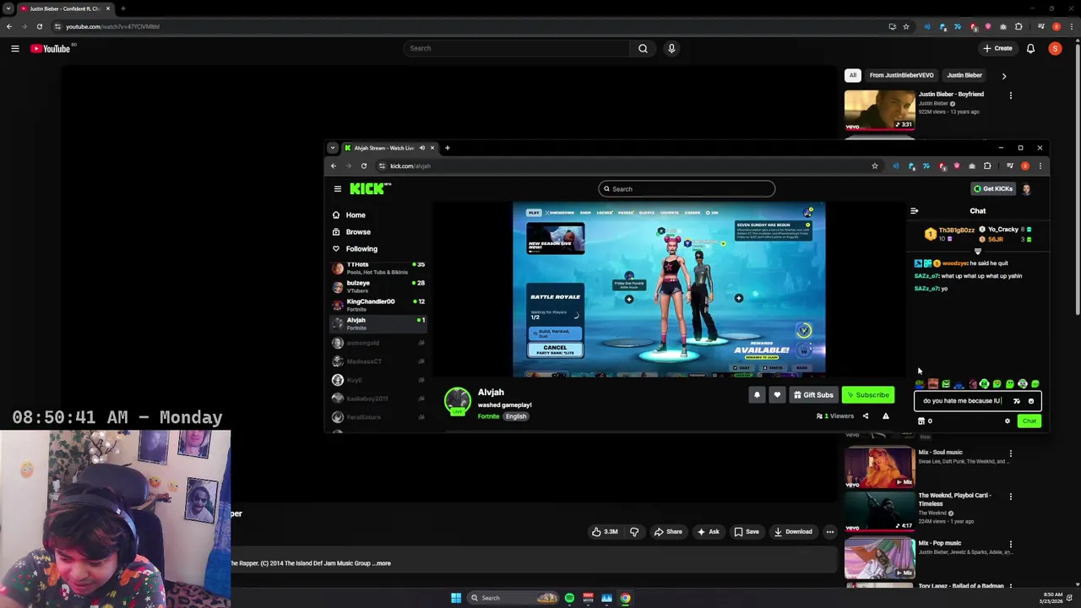
Task: Start YouTube voice search with microphone
Action: 671,48
